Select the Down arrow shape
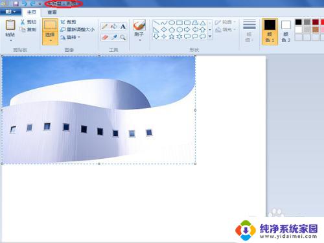 click(x=156, y=36)
